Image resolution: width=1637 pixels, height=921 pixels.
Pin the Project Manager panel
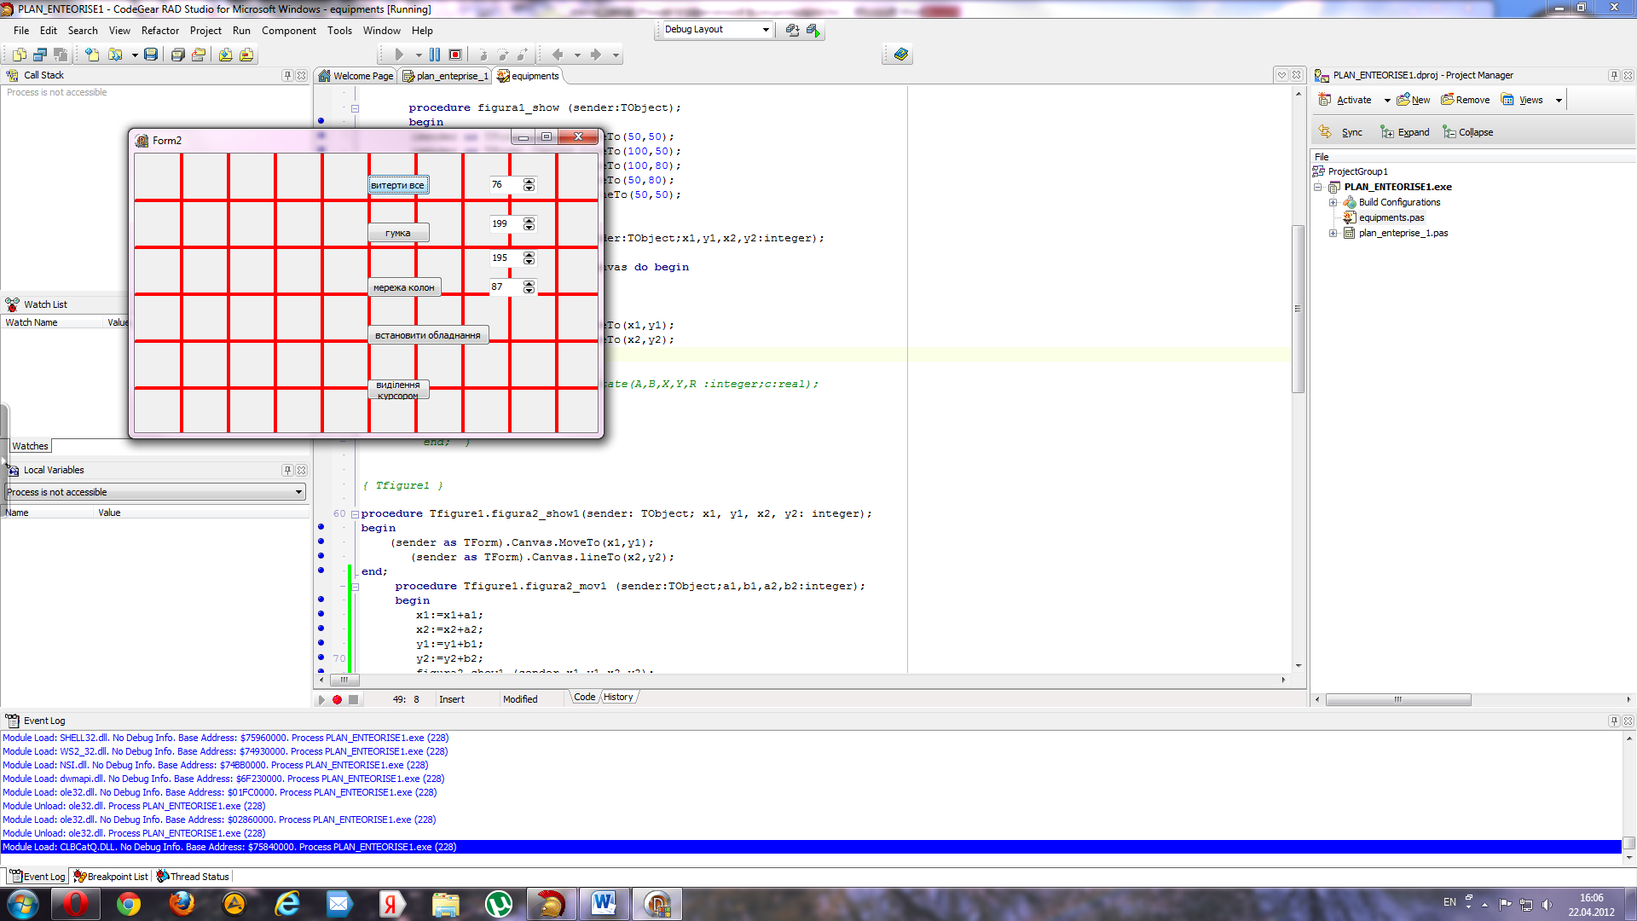coord(1614,75)
